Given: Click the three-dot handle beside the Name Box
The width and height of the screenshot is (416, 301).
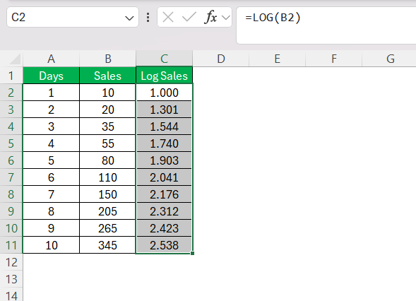Looking at the screenshot, I should coord(148,18).
